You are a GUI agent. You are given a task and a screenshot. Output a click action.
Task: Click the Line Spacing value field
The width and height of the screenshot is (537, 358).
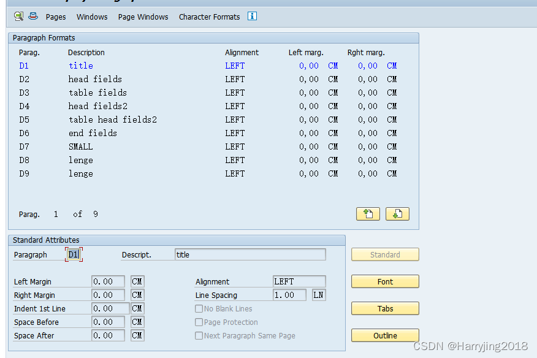coord(289,295)
